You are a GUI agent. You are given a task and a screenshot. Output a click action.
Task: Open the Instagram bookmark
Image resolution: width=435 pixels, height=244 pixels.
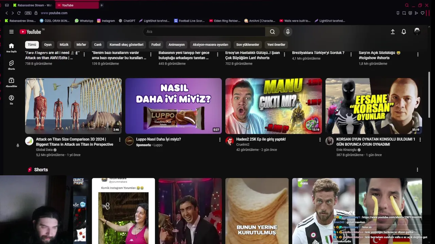tap(106, 21)
